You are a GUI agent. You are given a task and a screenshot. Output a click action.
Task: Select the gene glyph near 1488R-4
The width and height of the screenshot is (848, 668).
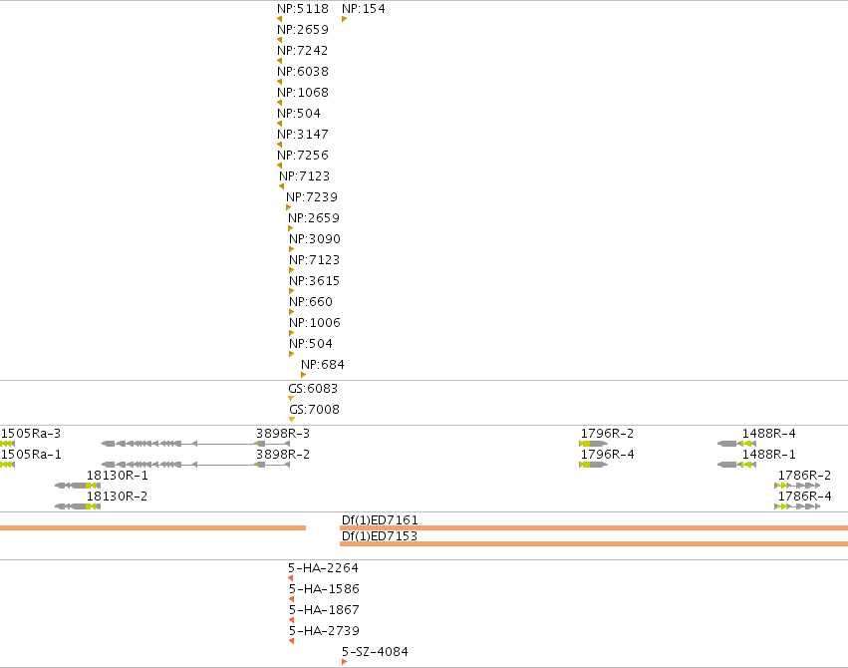tap(736, 444)
